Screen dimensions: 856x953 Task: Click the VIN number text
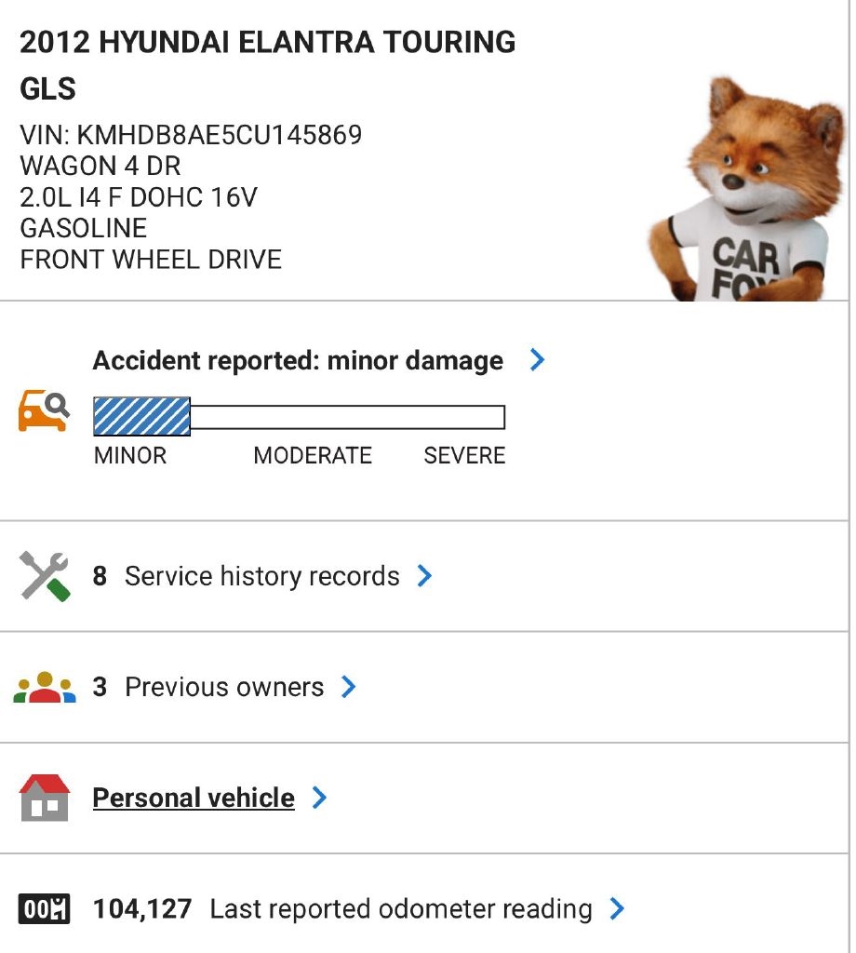191,135
